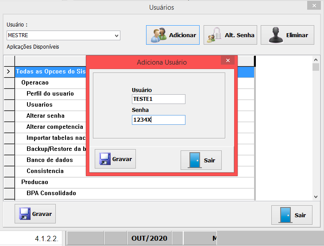
Task: Click the bottom-right Sair door icon
Action: [285, 215]
